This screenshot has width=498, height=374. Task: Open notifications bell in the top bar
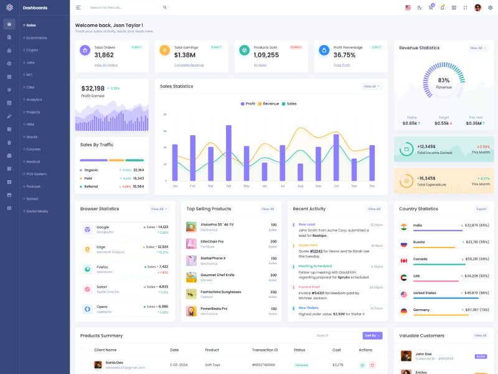pyautogui.click(x=442, y=7)
